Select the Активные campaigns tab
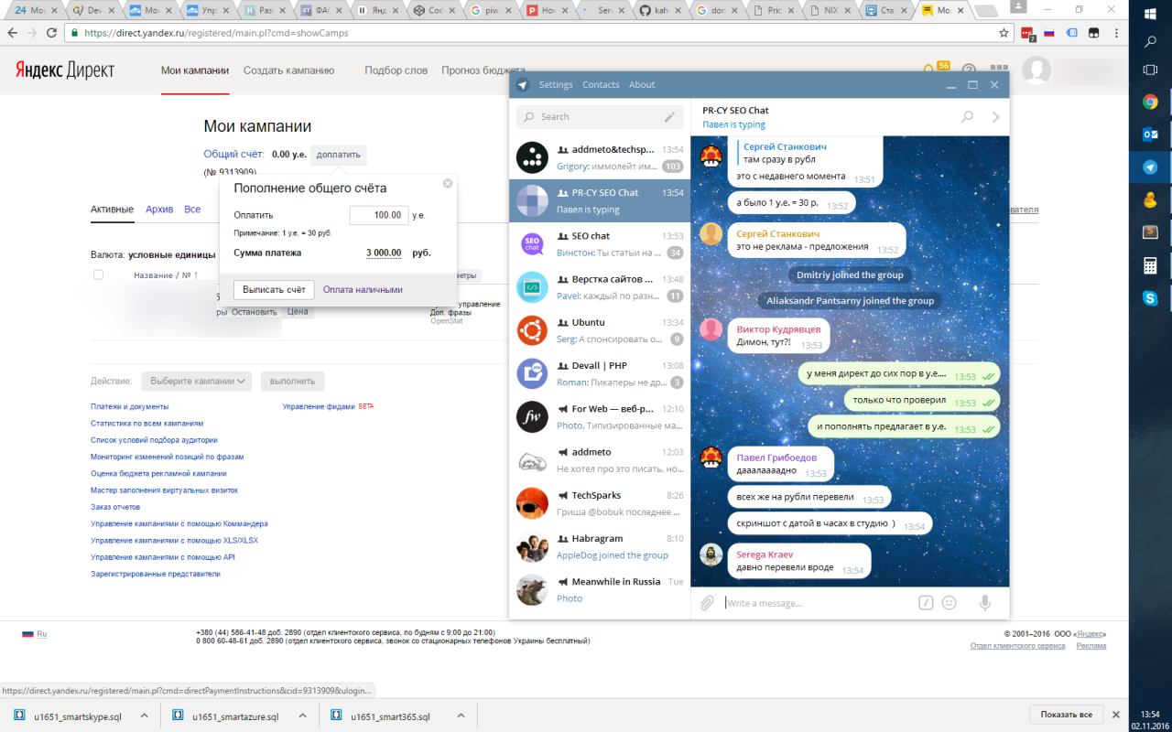 112,210
